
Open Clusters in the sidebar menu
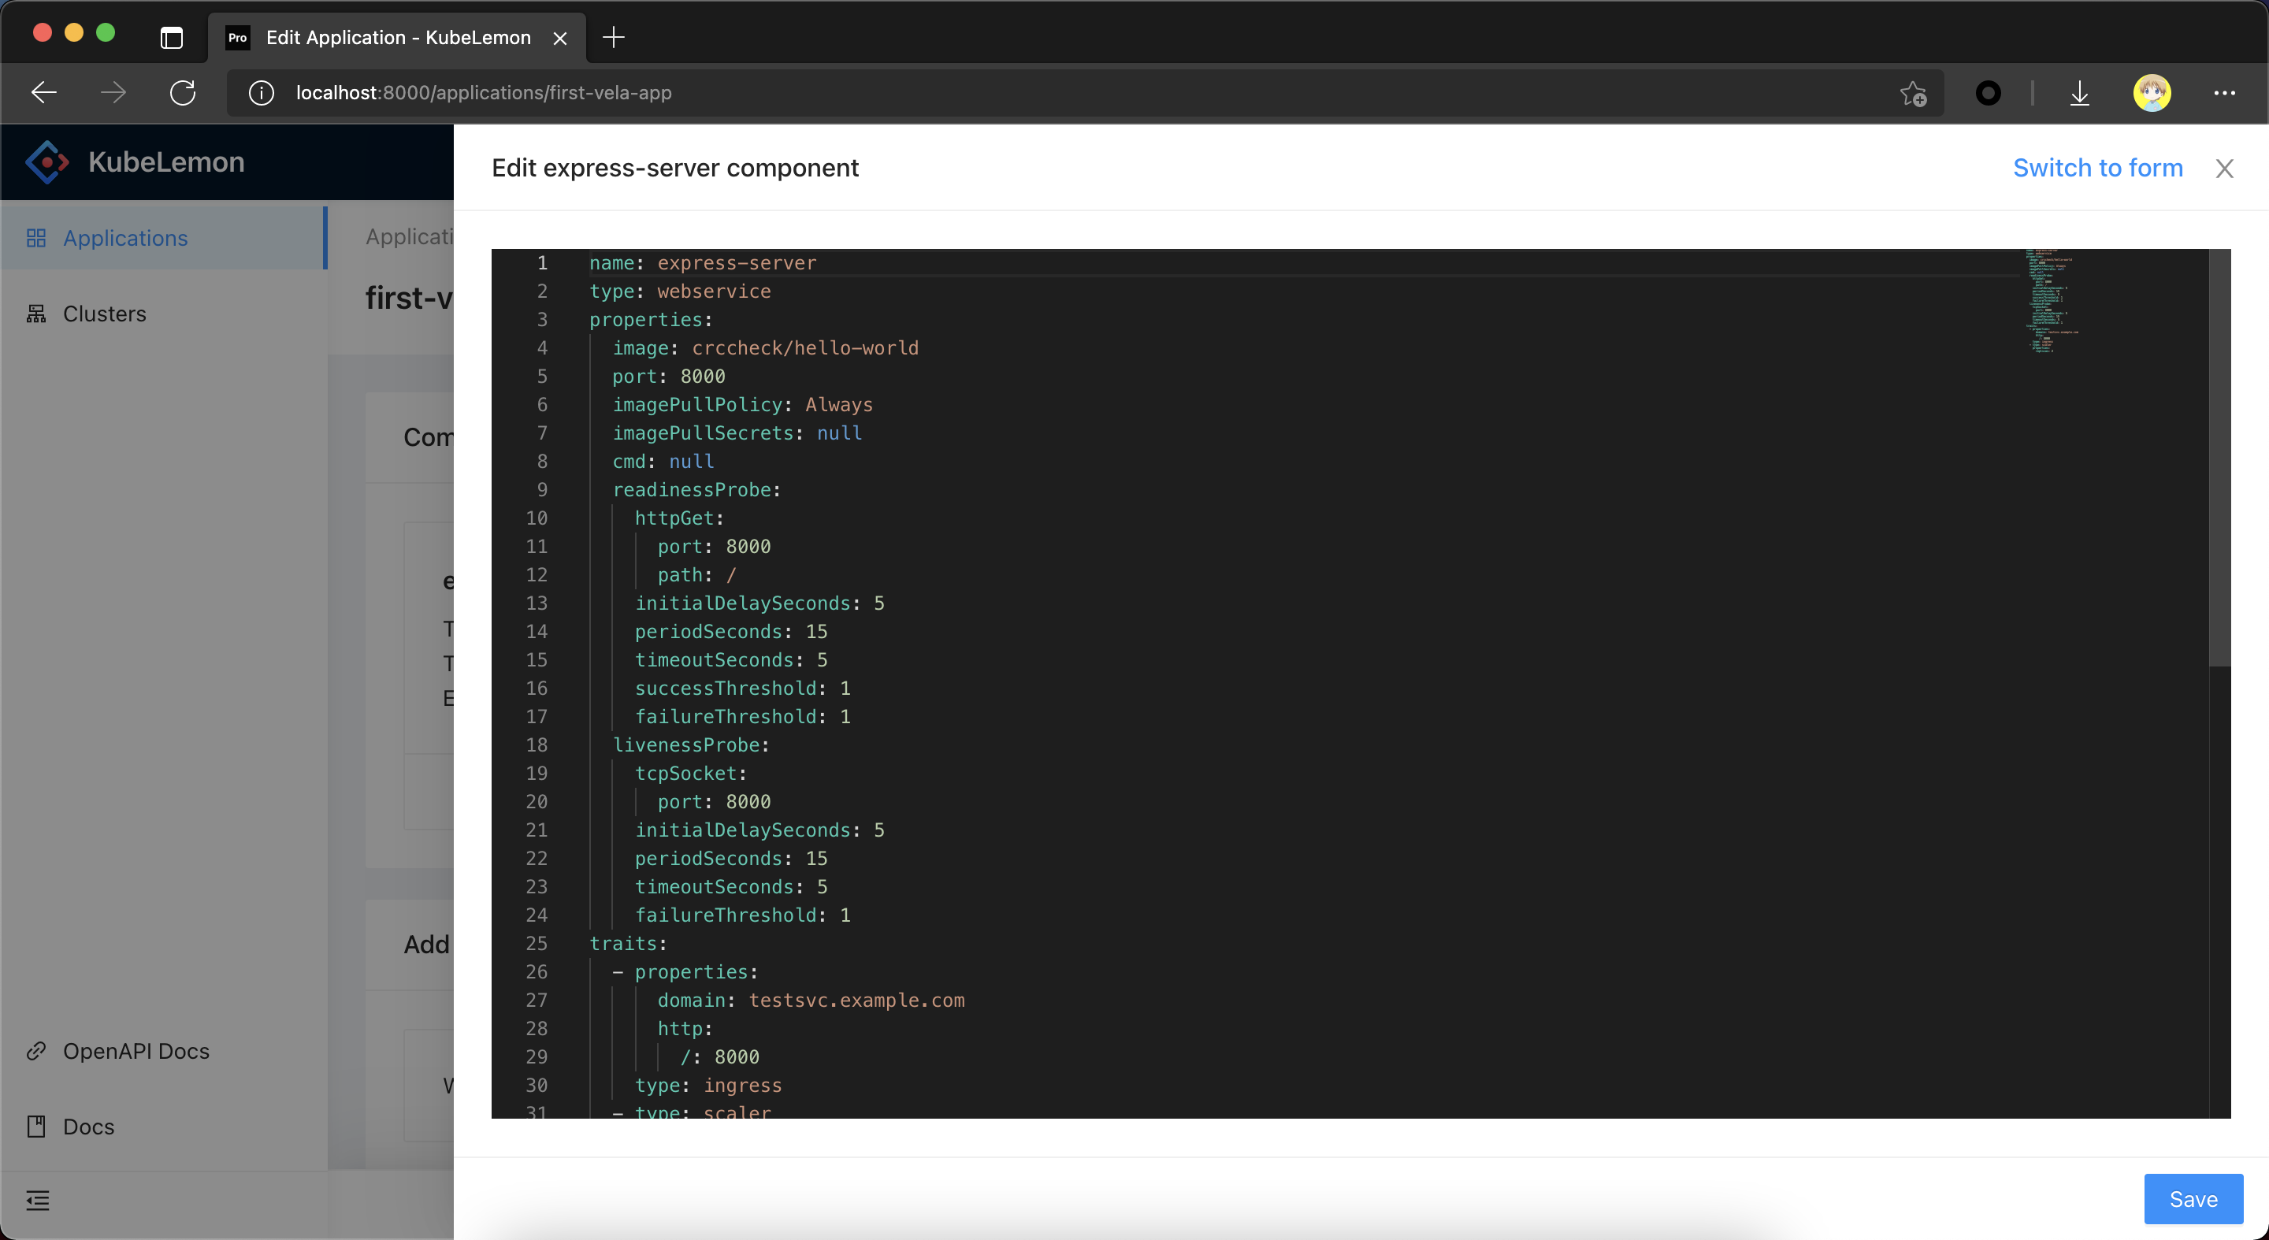[x=104, y=314]
